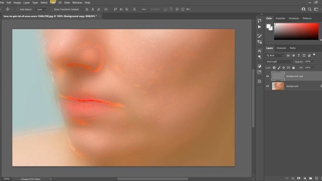
Task: Filter layers by type layers icon
Action: pyautogui.click(x=298, y=55)
